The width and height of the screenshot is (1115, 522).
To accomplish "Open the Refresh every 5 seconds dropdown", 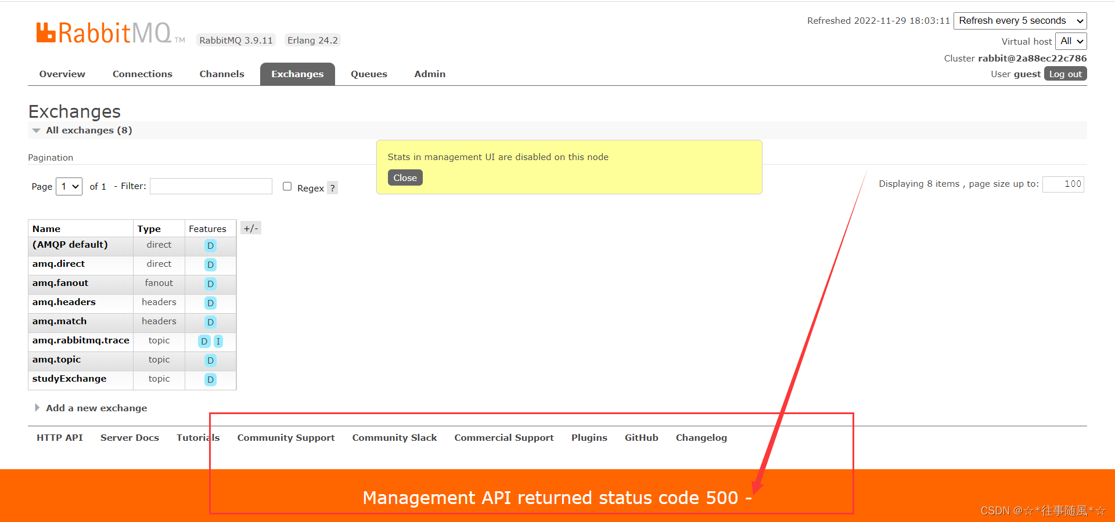I will (1020, 21).
